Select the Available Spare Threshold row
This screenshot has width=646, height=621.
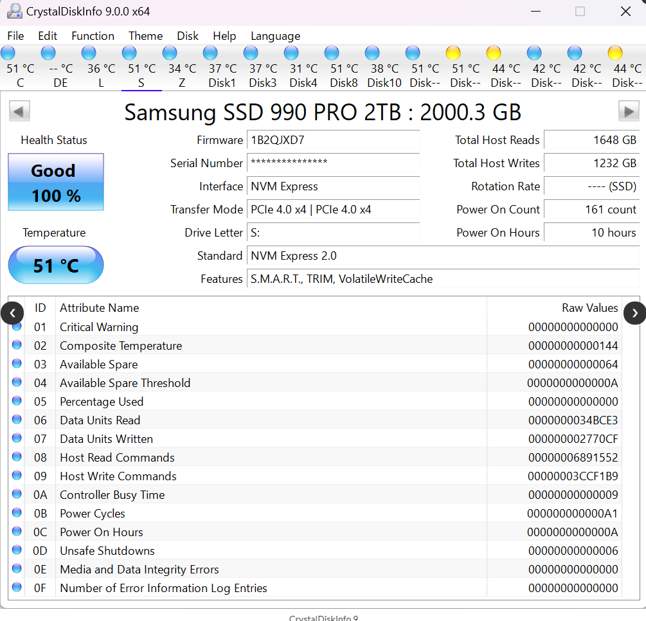pyautogui.click(x=315, y=382)
